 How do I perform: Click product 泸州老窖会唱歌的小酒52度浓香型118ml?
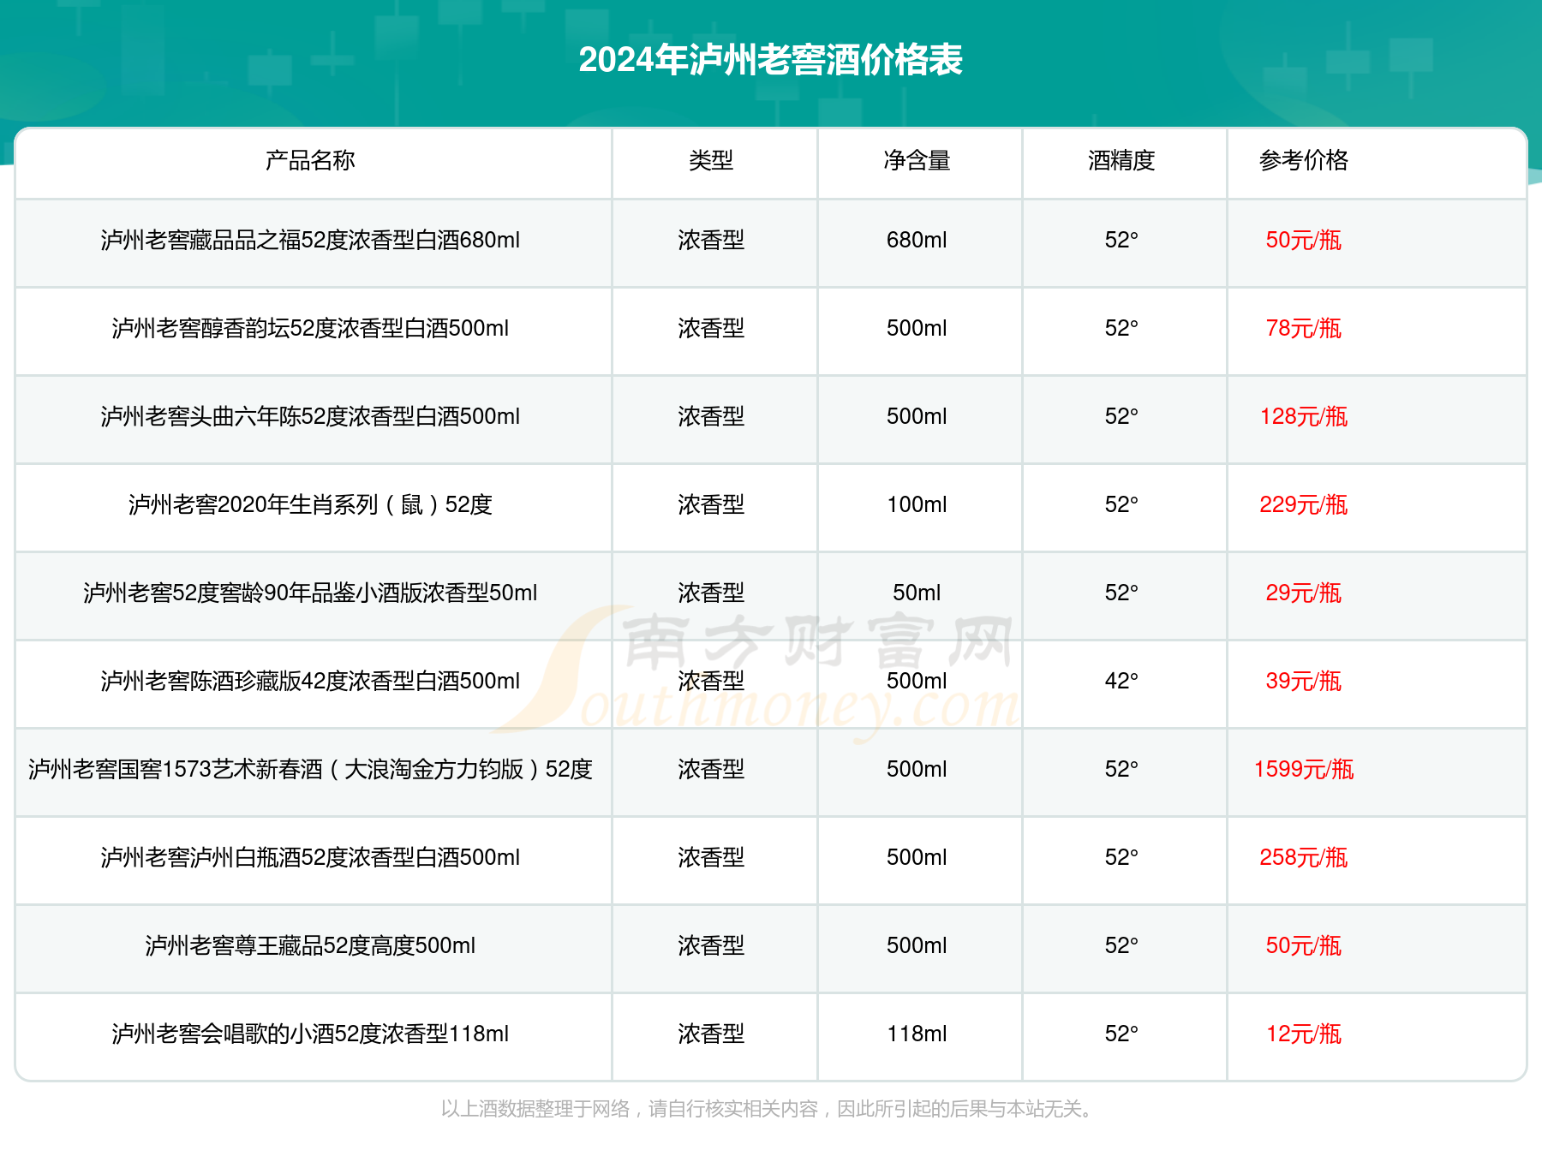click(310, 1034)
